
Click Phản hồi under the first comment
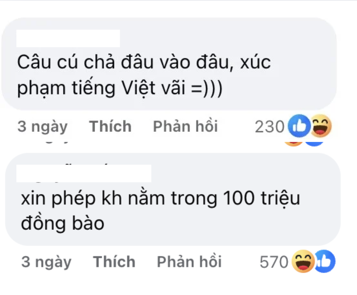click(185, 126)
